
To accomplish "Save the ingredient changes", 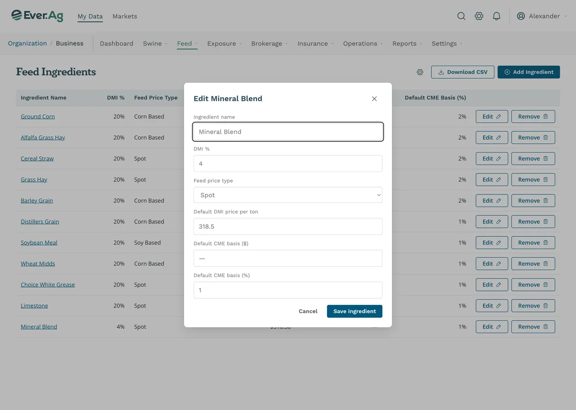I will coord(355,311).
